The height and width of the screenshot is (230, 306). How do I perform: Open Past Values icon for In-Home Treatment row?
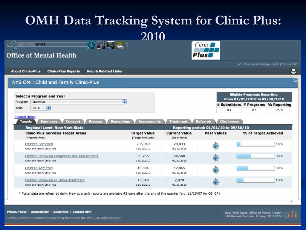pyautogui.click(x=215, y=182)
